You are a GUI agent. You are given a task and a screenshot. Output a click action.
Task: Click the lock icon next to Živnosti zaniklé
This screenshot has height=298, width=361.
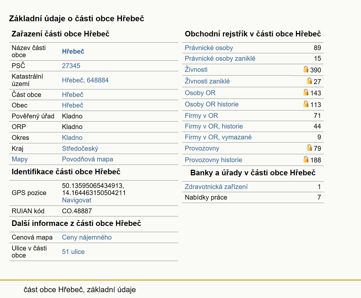click(309, 81)
